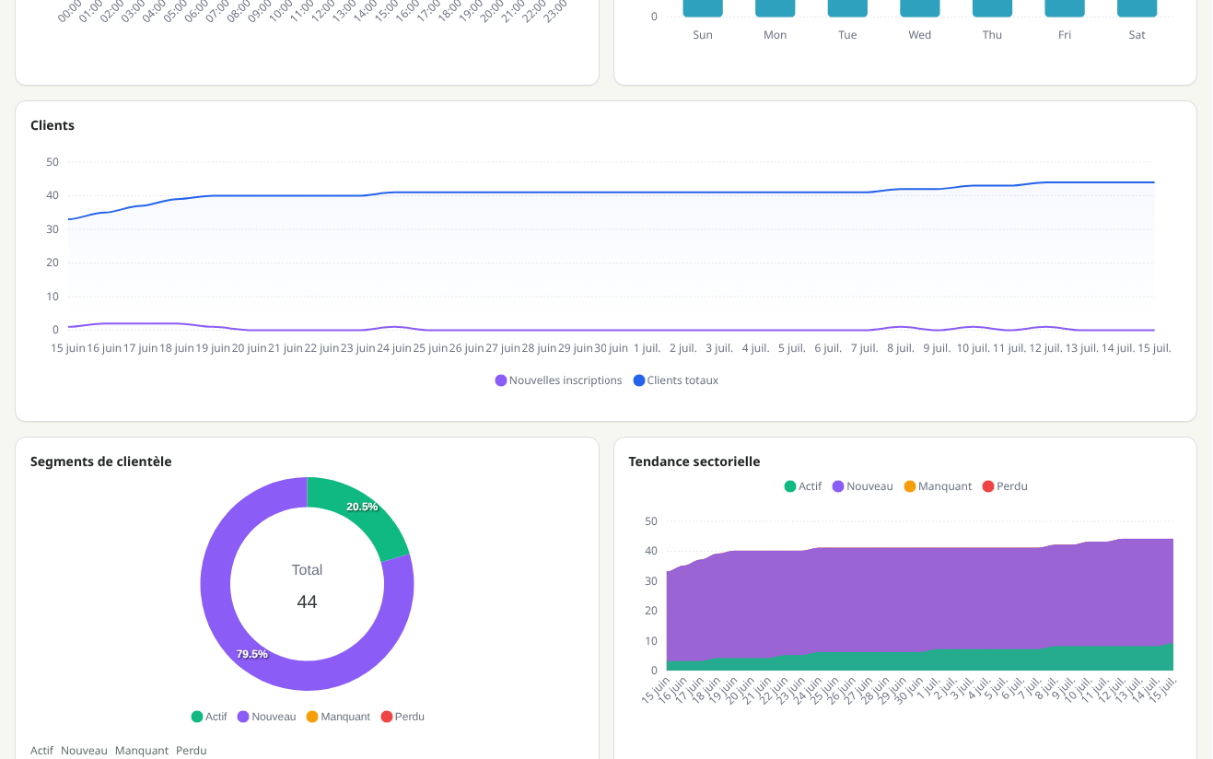The width and height of the screenshot is (1213, 759).
Task: Click the purple Nouvelles inscriptions line
Action: tap(612, 330)
